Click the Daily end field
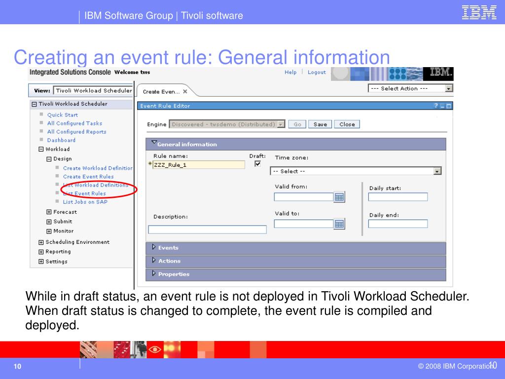Viewport: 505px width, 379px height. 398,224
